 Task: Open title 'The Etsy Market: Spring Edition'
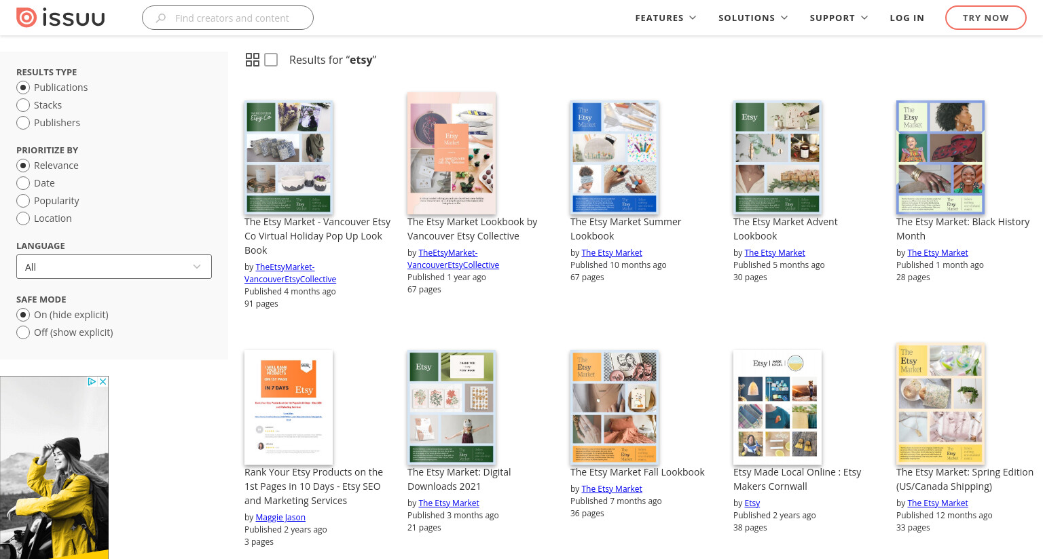click(965, 479)
